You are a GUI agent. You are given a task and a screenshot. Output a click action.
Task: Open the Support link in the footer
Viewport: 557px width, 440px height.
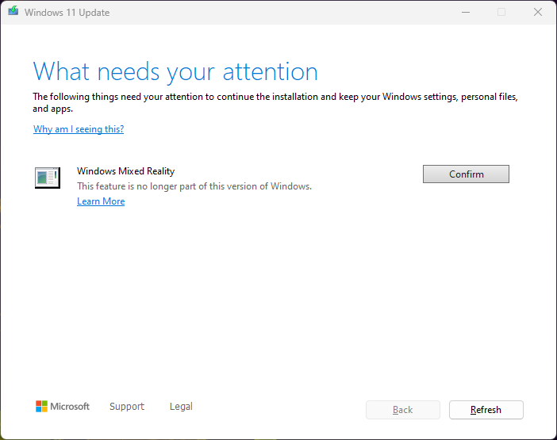[x=127, y=406]
